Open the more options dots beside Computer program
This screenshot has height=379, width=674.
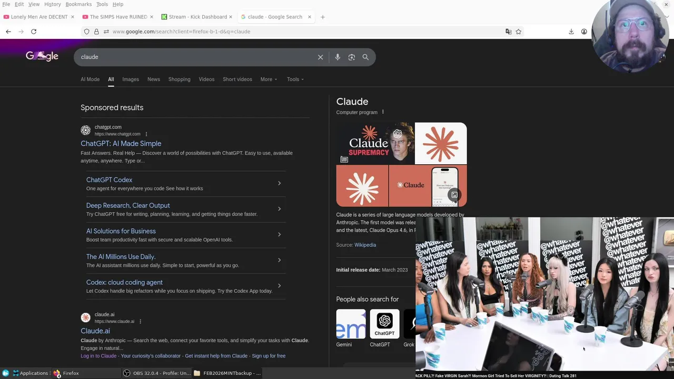[x=383, y=112]
